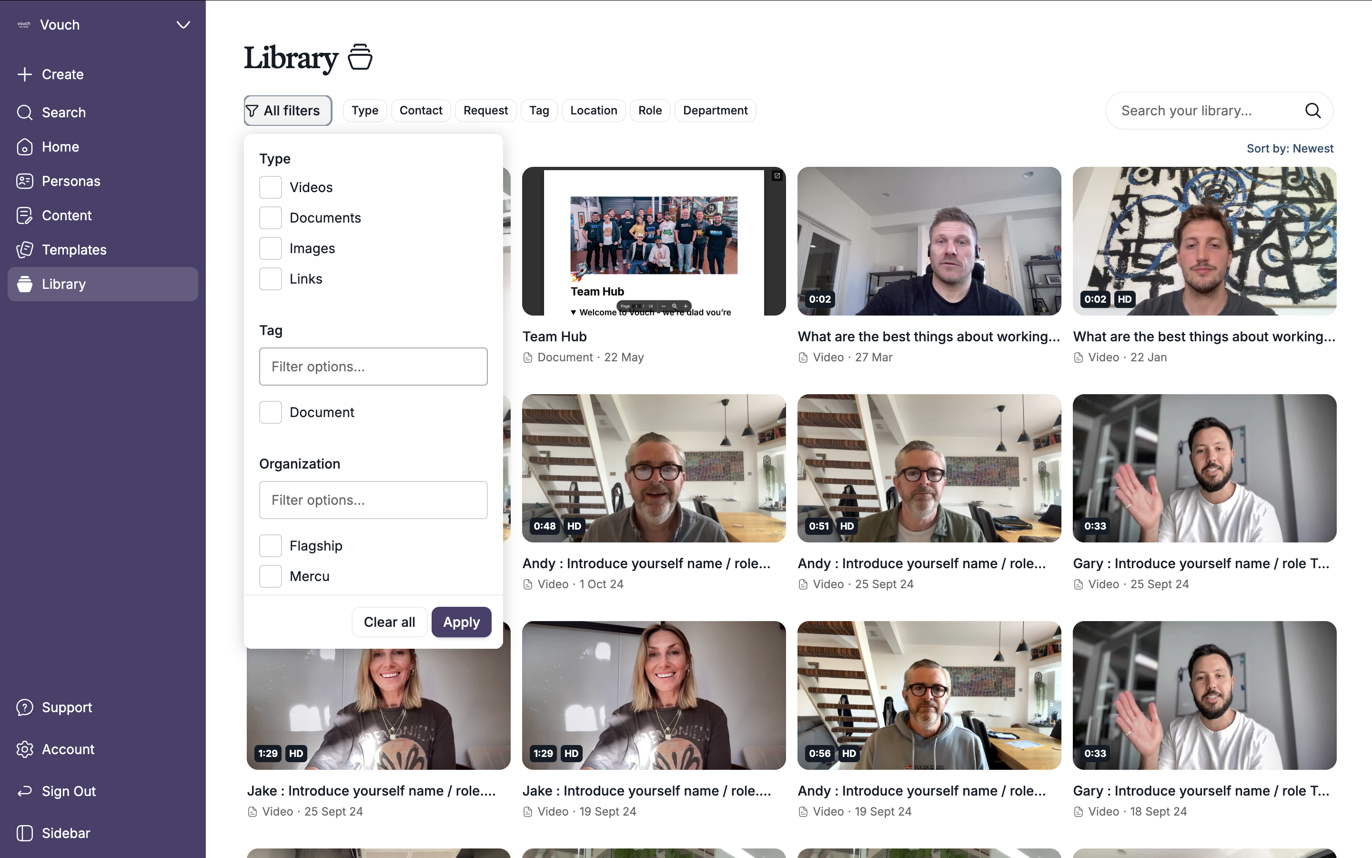Click the Personas icon in sidebar
Viewport: 1372px width, 858px height.
pos(24,181)
